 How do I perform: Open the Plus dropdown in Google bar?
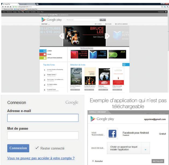[42, 12]
